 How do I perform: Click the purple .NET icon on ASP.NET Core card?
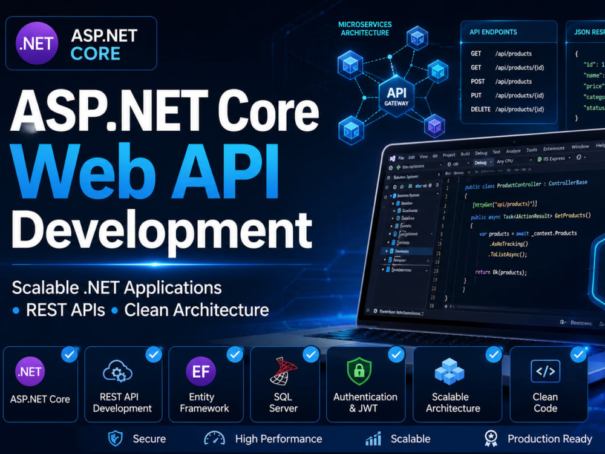pos(30,371)
